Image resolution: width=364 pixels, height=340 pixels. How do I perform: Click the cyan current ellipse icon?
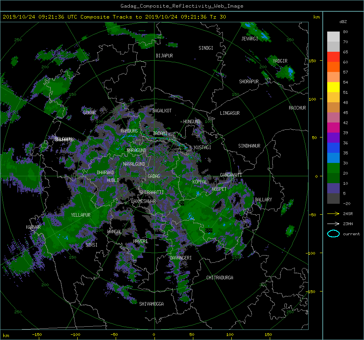333,234
